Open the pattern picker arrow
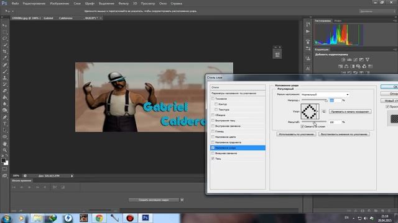 pos(318,111)
